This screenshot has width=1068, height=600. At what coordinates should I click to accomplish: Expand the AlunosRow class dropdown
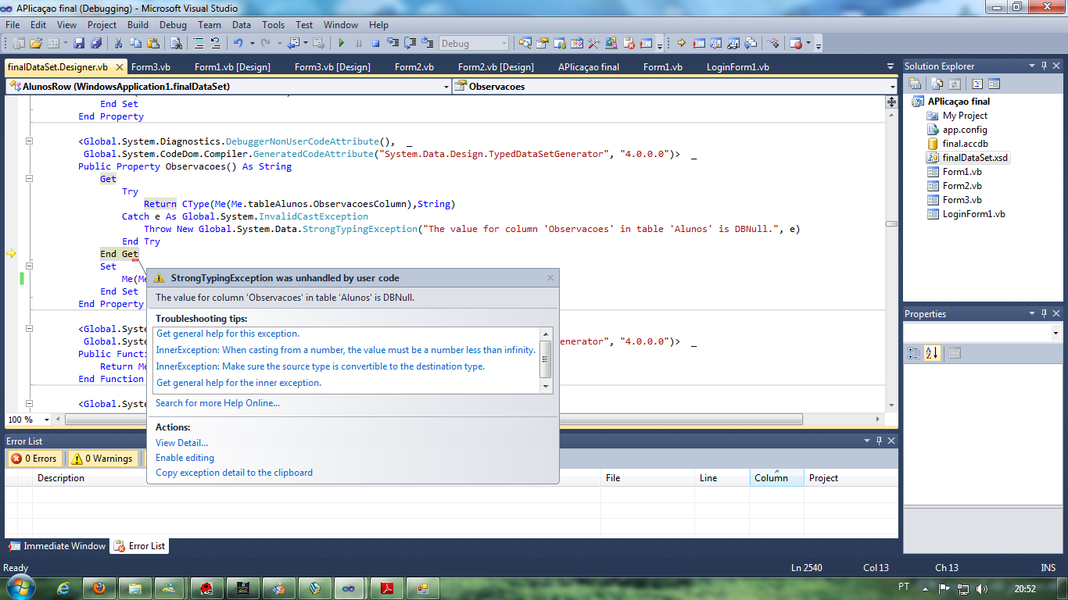point(446,87)
